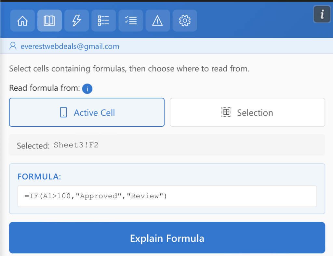This screenshot has width=333, height=256.
Task: Click the user profile icon
Action: (x=13, y=46)
